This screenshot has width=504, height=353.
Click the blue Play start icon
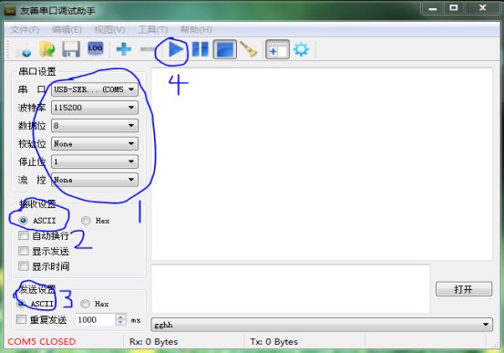(176, 49)
